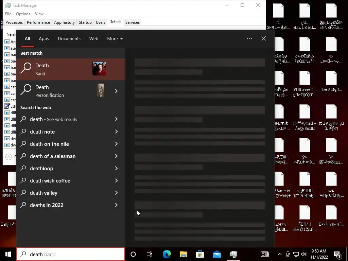
Task: Open the Options menu in Task Manager
Action: [x=23, y=14]
